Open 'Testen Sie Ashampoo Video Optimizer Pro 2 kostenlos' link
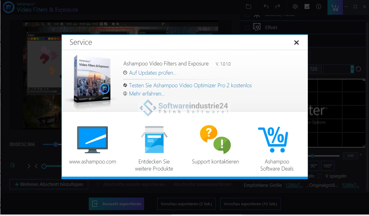Screen dimensions: 369x216 pos(190,85)
